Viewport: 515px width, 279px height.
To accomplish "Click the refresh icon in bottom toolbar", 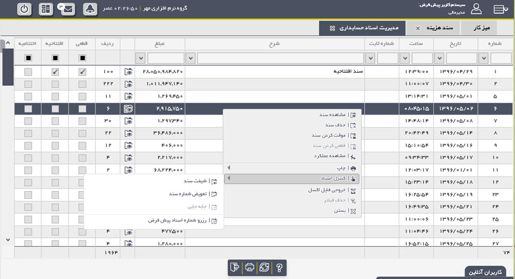I will point(264,267).
